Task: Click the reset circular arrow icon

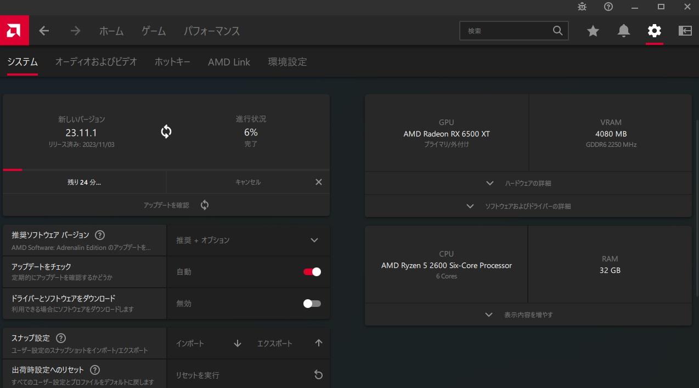Action: click(x=318, y=375)
